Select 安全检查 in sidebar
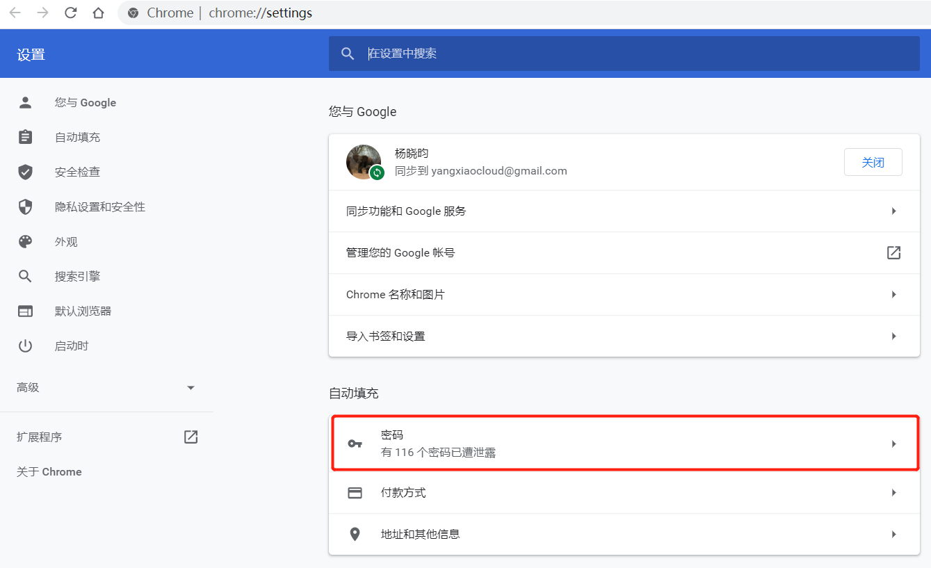Screen dimensions: 931x568 (x=77, y=172)
